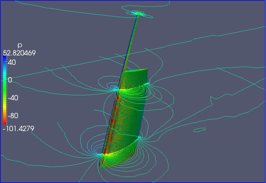
Task: Click the legend tick label 0
Action: point(10,80)
